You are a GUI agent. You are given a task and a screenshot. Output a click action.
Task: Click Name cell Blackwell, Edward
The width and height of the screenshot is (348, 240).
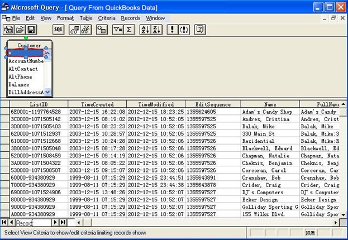tap(270, 148)
